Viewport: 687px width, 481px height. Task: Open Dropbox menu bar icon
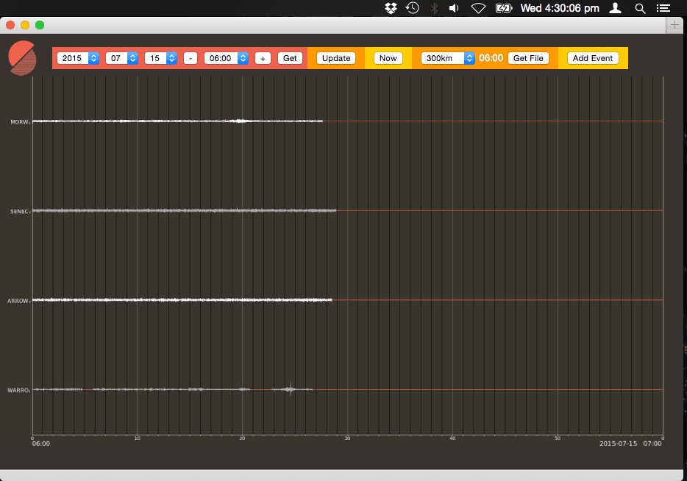tap(391, 8)
